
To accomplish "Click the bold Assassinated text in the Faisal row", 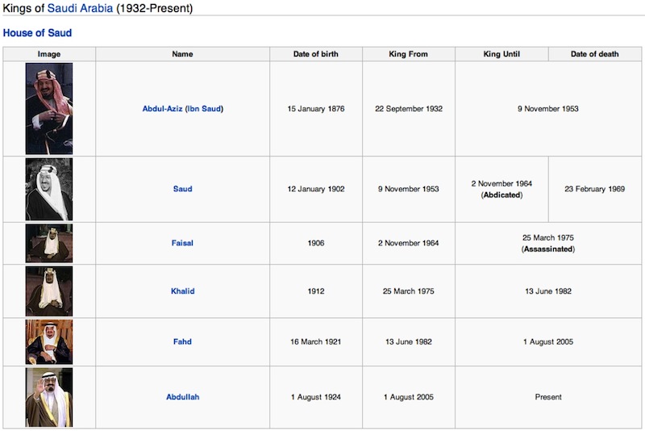I will tap(548, 249).
